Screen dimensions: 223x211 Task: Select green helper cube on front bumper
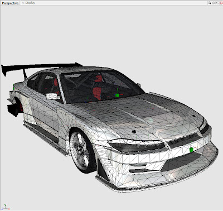pyautogui.click(x=191, y=150)
